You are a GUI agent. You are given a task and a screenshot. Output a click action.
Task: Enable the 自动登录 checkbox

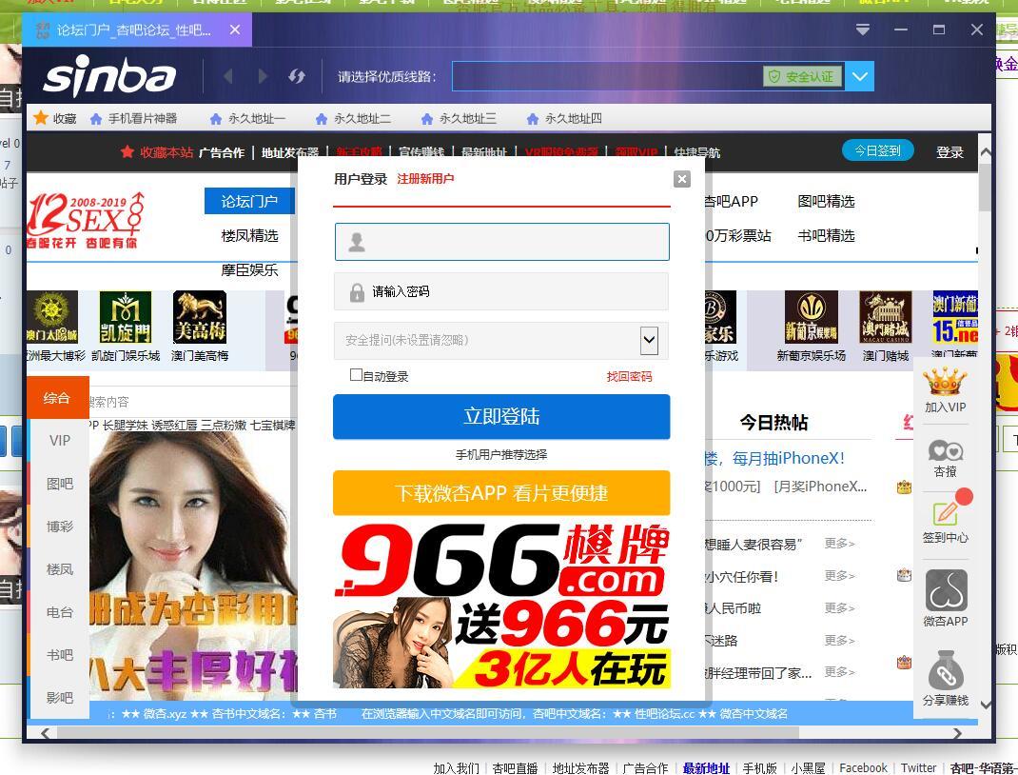tap(356, 374)
